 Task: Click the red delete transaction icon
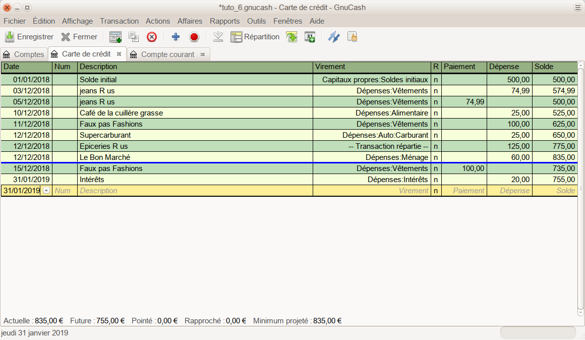[x=152, y=37]
